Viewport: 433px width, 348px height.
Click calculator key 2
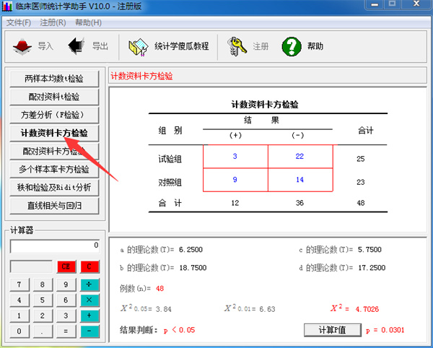(43, 316)
